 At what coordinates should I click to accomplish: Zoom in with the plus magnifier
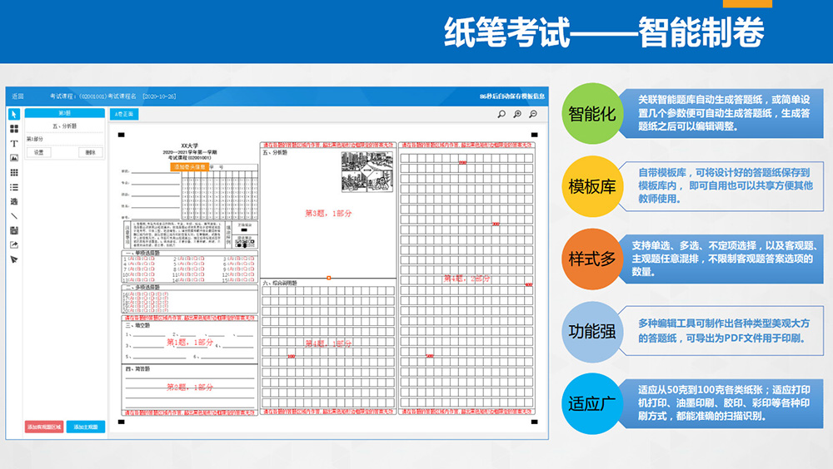[x=517, y=114]
